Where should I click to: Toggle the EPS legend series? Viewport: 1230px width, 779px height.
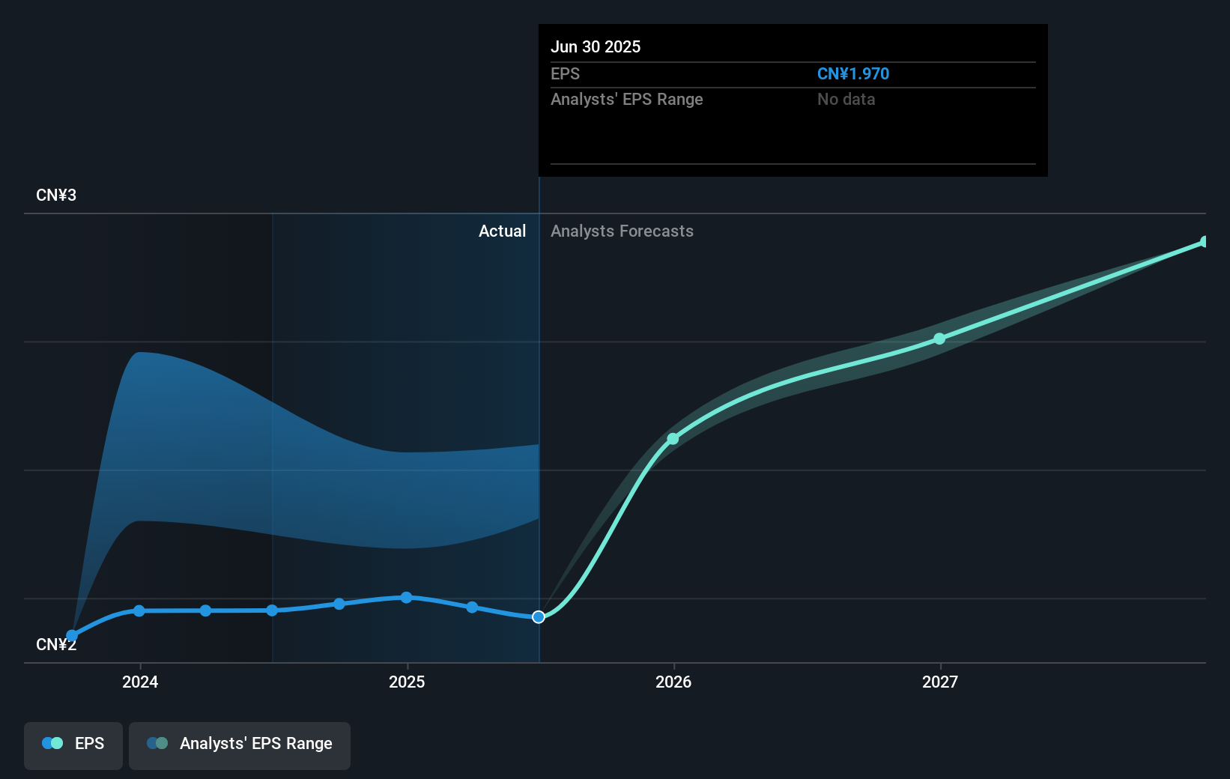[73, 744]
